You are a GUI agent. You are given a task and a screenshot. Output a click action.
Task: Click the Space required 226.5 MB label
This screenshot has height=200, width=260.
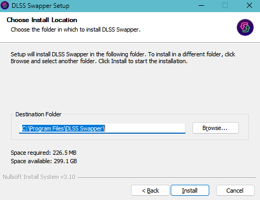pyautogui.click(x=43, y=153)
